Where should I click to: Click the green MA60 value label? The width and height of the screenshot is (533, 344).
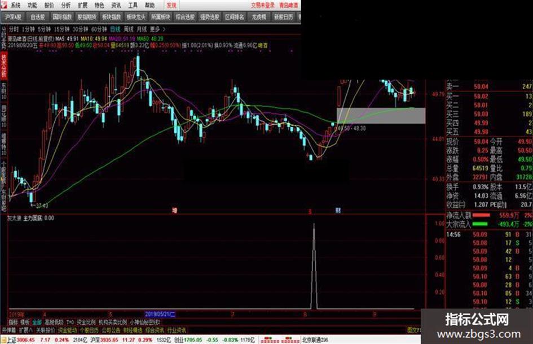coord(150,39)
